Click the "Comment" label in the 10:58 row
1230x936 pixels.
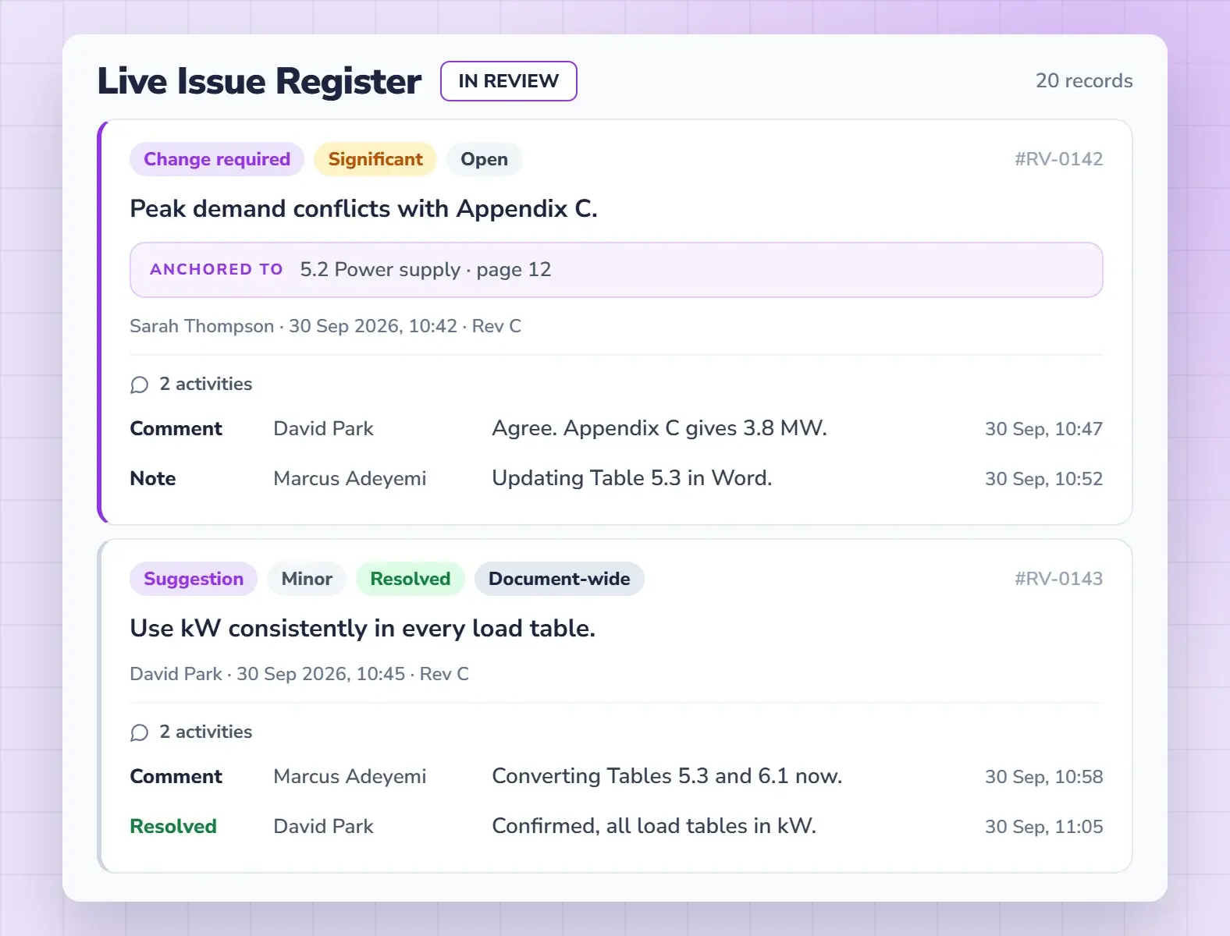176,777
